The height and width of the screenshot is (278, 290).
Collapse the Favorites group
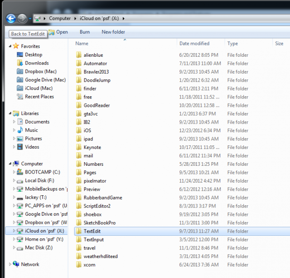tap(10, 46)
